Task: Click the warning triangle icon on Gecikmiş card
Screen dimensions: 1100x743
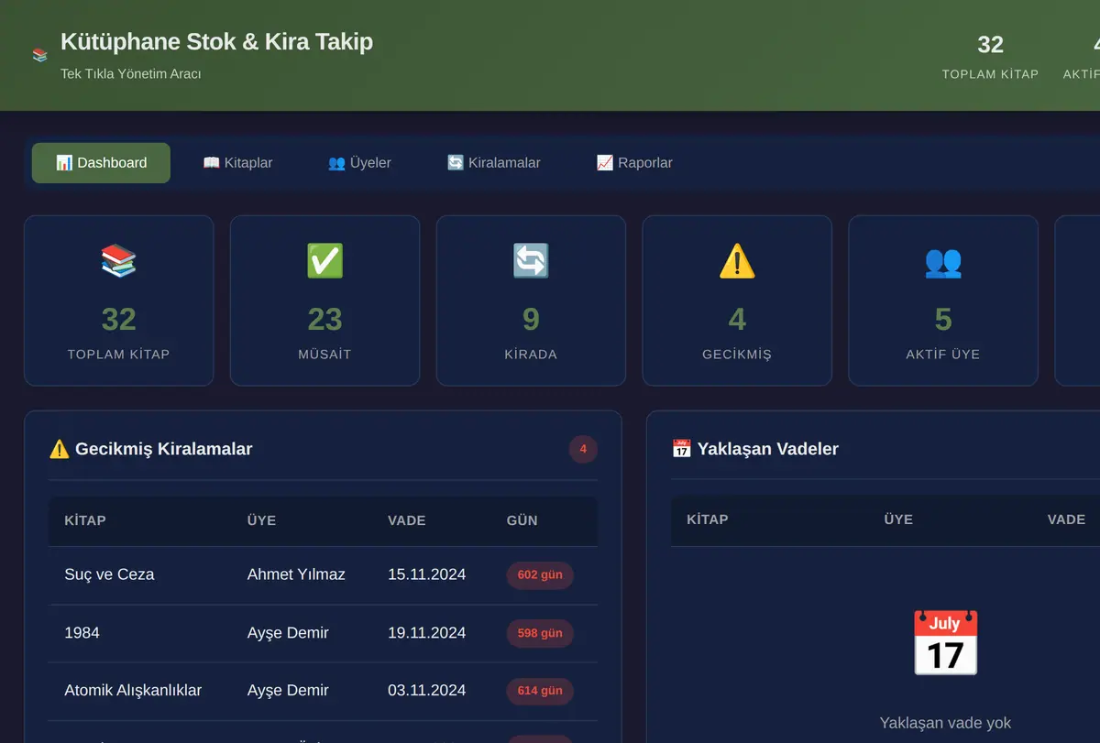Action: pos(737,261)
